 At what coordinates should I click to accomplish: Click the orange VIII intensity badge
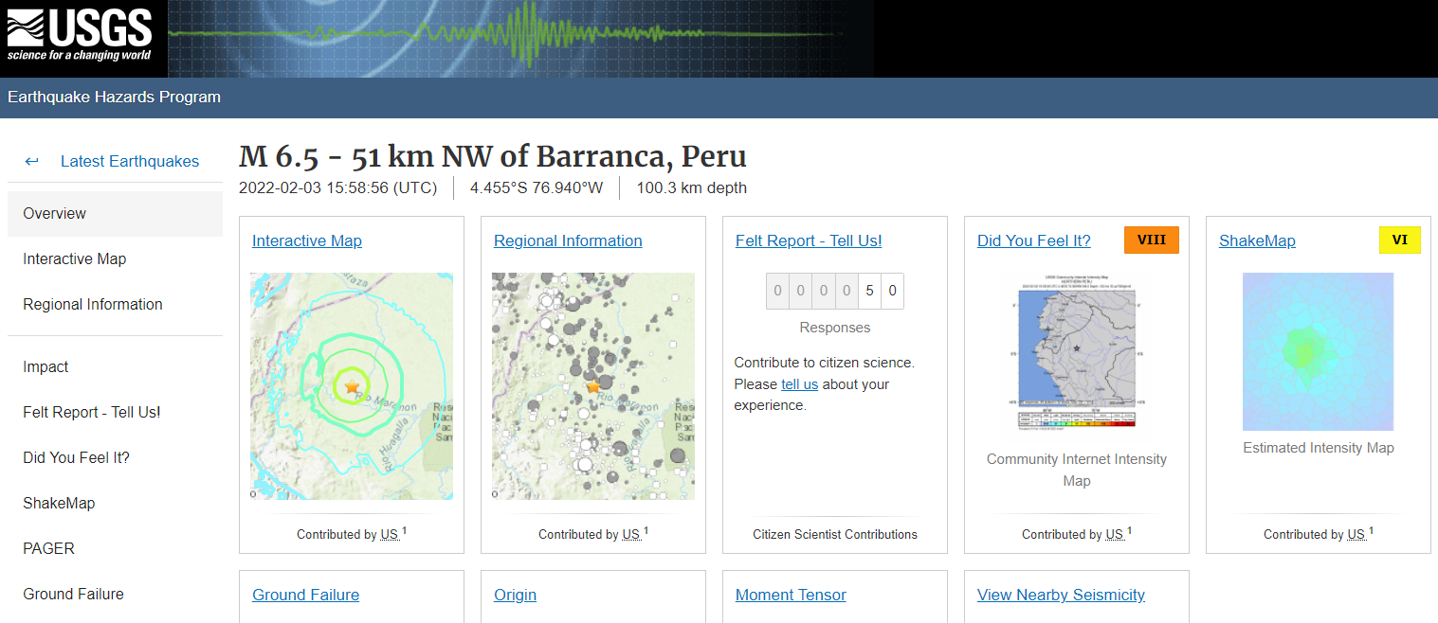coord(1152,240)
